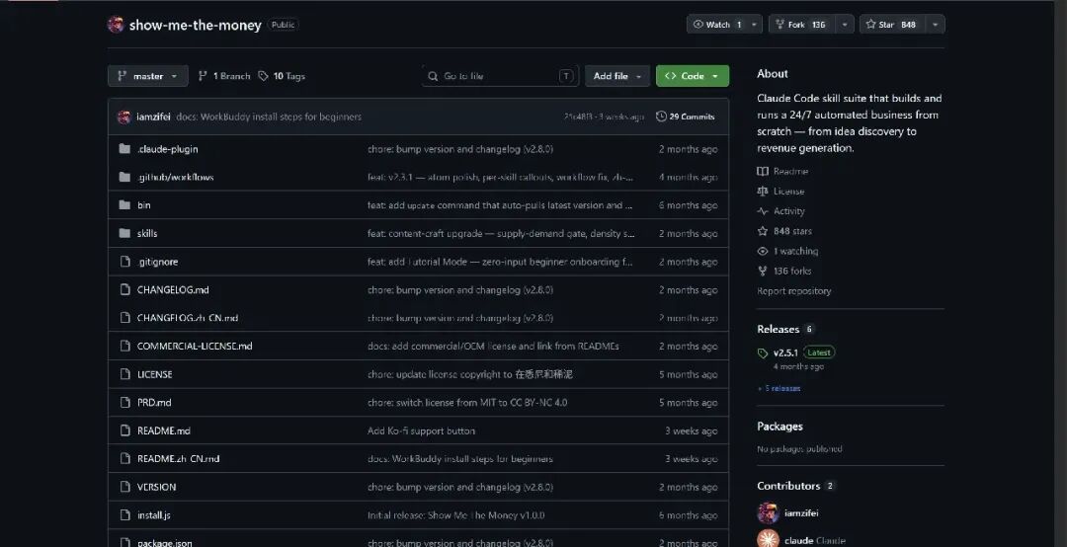The image size is (1067, 547).
Task: Open the commercial/OEM license commit message
Action: pos(493,347)
